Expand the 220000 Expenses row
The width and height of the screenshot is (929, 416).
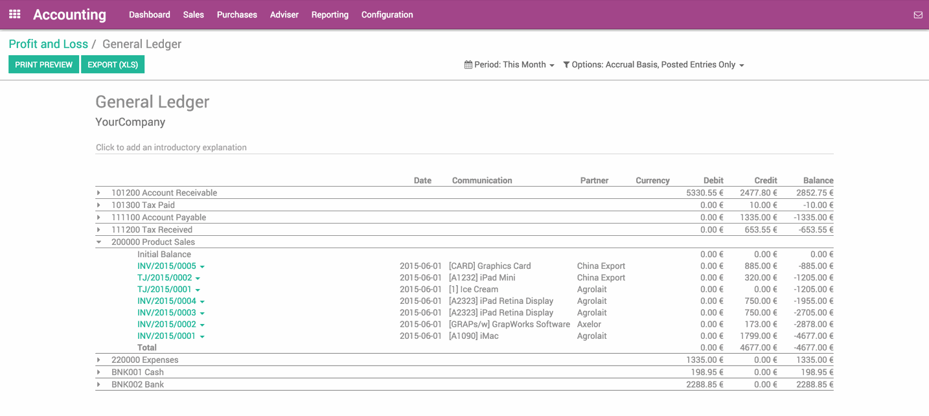pyautogui.click(x=99, y=360)
